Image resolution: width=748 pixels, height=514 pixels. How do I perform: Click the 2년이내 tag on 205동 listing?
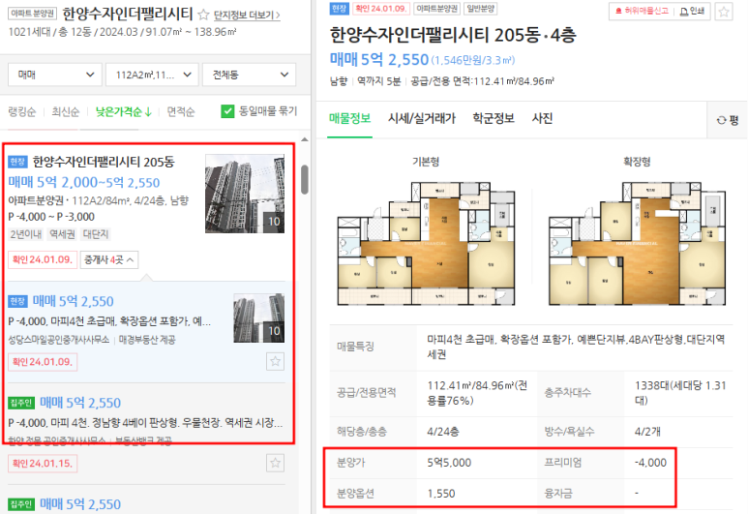[x=26, y=234]
